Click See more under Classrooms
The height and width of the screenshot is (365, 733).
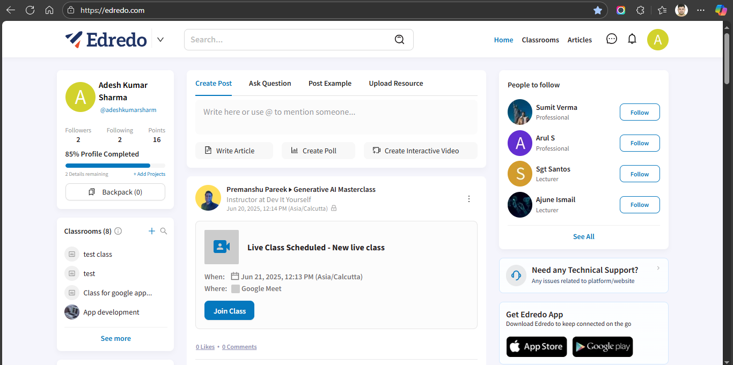115,338
